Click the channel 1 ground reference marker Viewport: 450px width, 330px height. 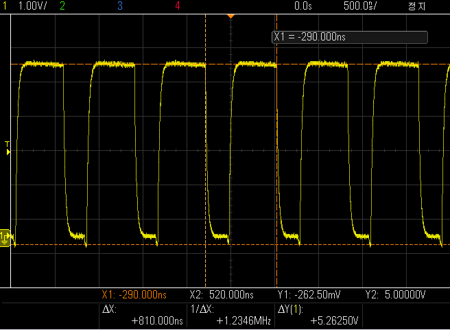point(5,237)
